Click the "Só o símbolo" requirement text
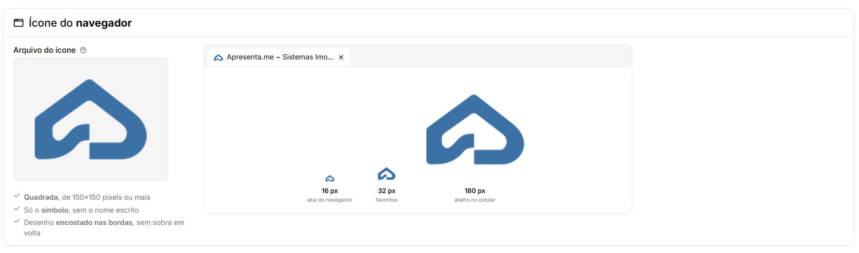Screen dimensions: 859x253 click(x=81, y=210)
